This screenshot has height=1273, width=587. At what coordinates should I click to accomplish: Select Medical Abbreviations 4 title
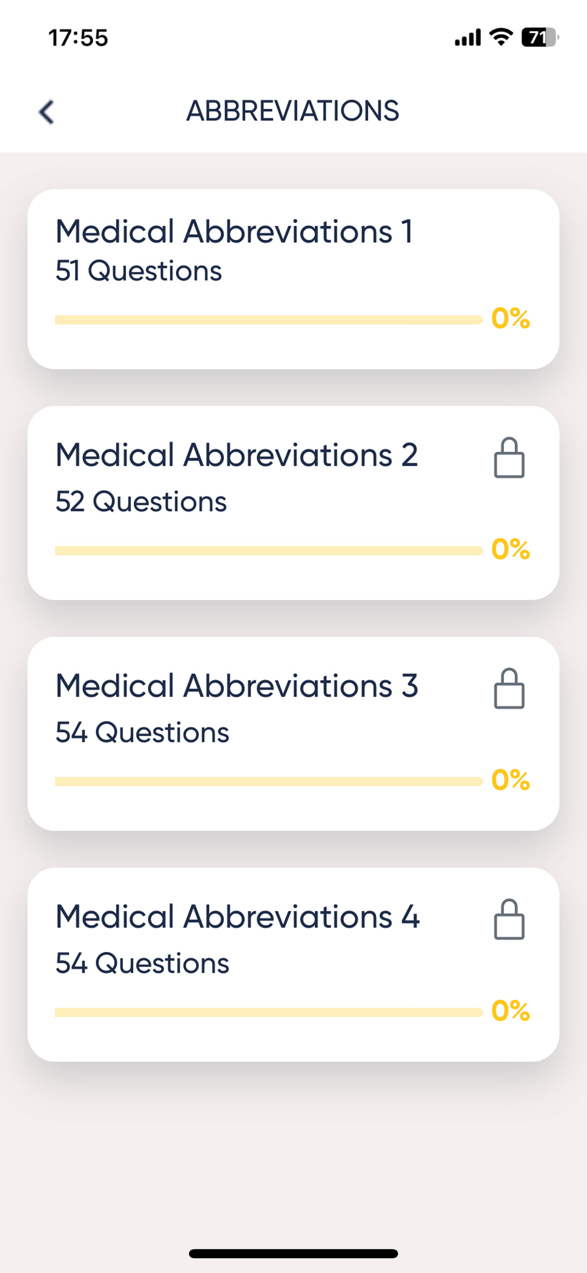tap(237, 916)
